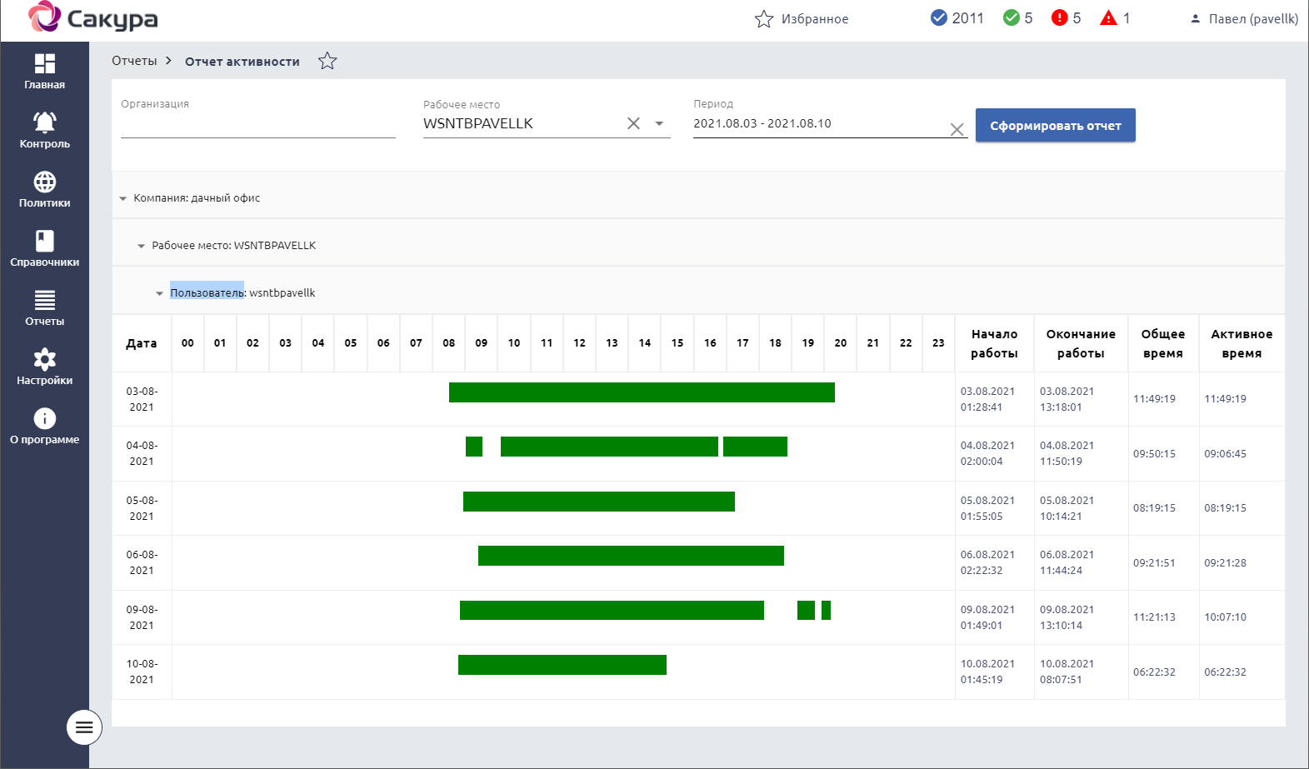1309x769 pixels.
Task: Click the Организация input field
Action: [257, 125]
